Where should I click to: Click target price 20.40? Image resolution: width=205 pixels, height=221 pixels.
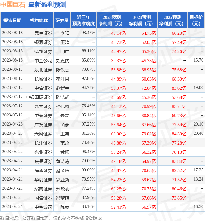pyautogui.click(x=198, y=133)
